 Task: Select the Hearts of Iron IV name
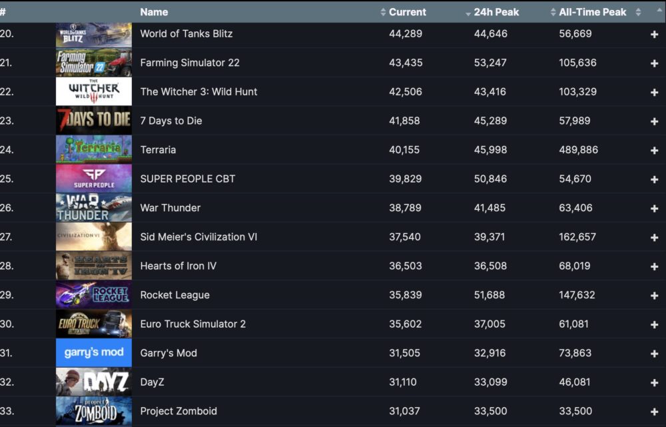178,266
